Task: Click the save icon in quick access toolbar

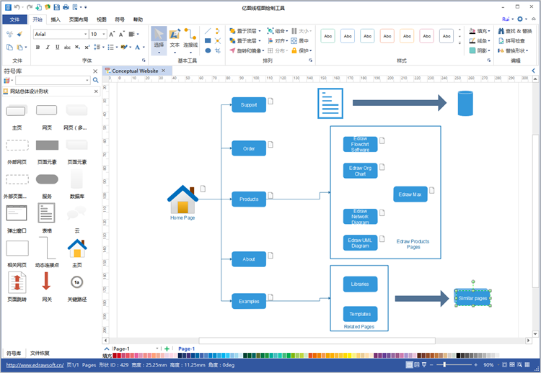Action: pos(56,7)
